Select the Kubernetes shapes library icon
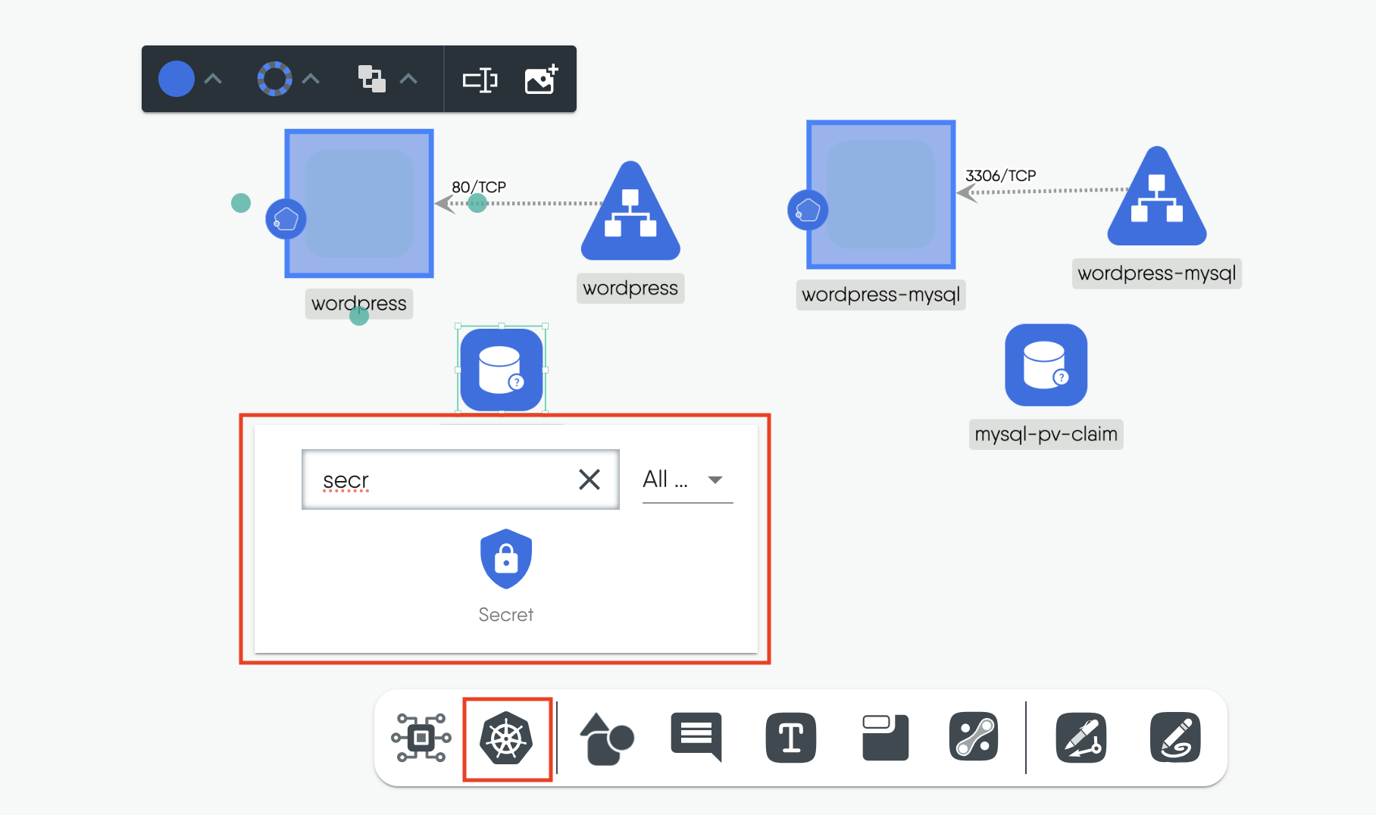 [507, 738]
